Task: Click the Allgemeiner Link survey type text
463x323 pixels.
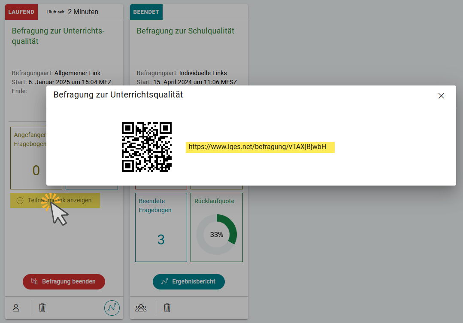Action: point(77,73)
